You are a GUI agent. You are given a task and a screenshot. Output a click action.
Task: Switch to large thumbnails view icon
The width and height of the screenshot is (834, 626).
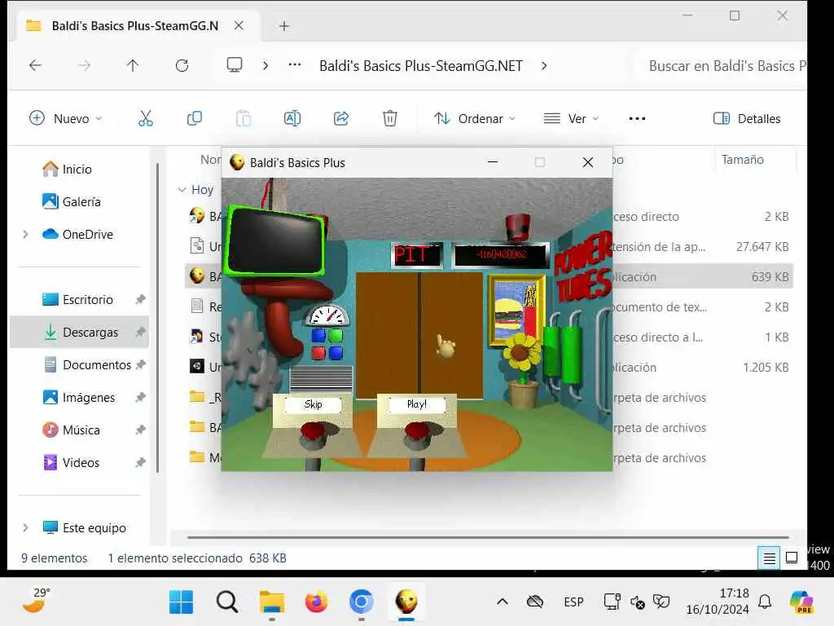point(792,558)
